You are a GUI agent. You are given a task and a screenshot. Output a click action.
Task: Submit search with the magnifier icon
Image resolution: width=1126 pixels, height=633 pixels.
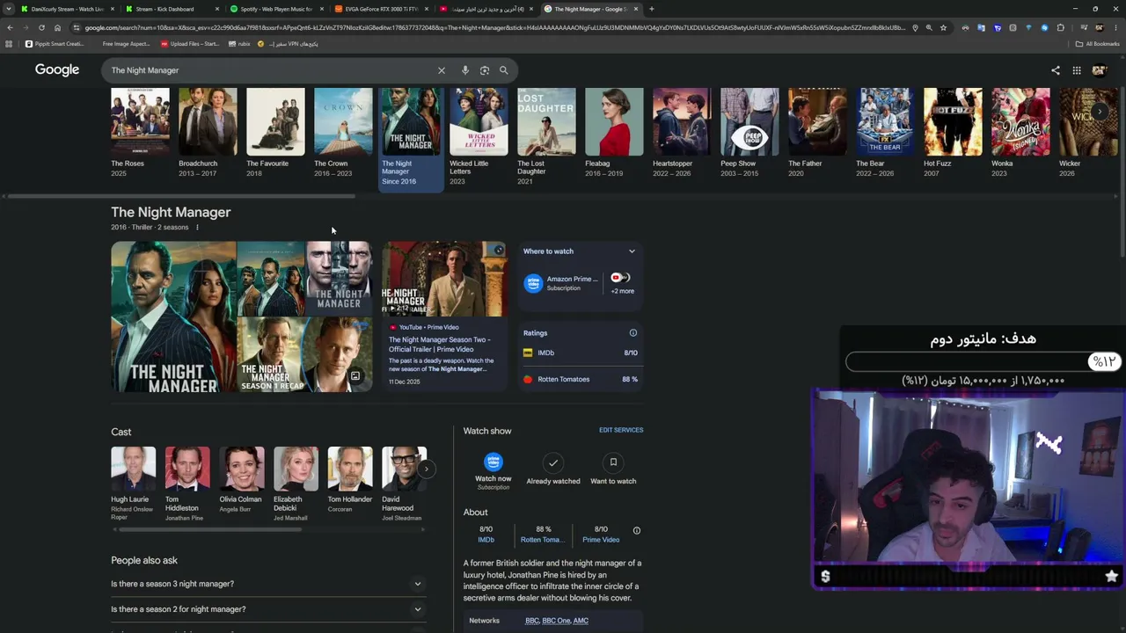click(x=504, y=70)
